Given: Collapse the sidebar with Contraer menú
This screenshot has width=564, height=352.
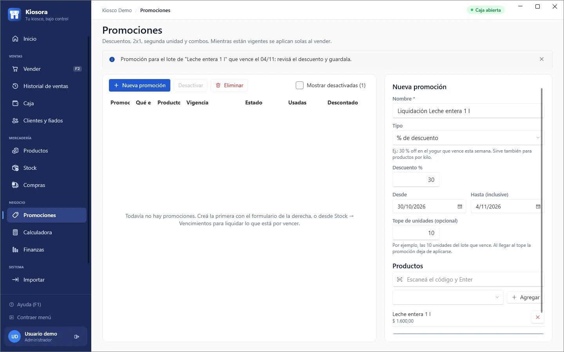Looking at the screenshot, I should [30, 317].
